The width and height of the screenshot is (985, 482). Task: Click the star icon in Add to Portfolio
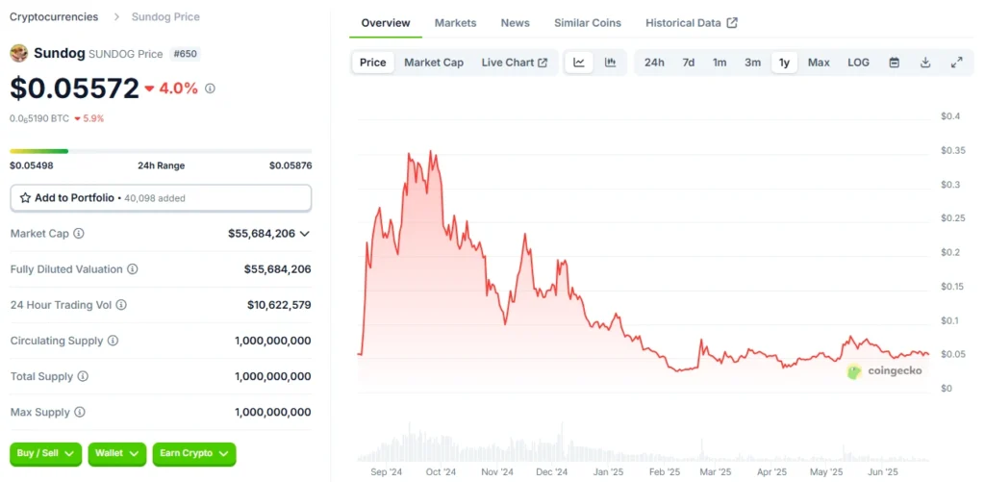[25, 197]
